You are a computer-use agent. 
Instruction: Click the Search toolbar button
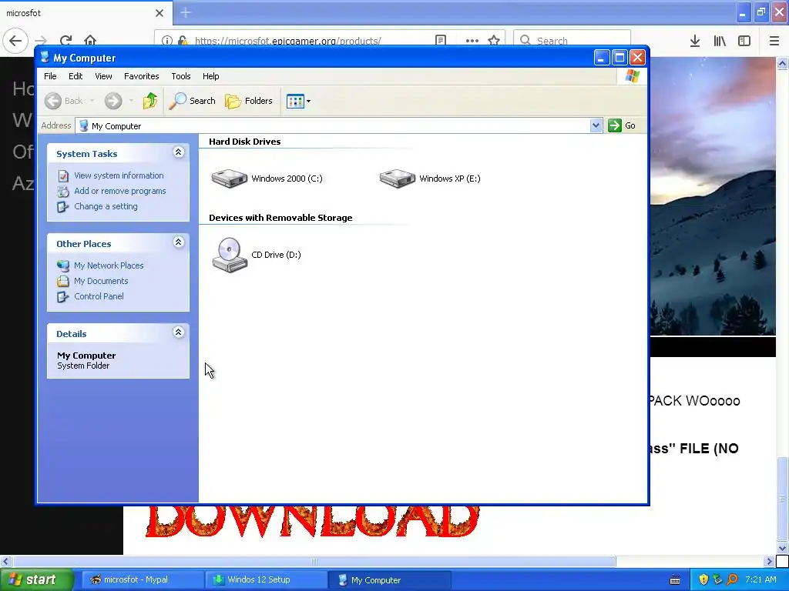[192, 101]
